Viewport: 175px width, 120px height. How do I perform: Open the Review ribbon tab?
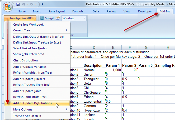111,11
